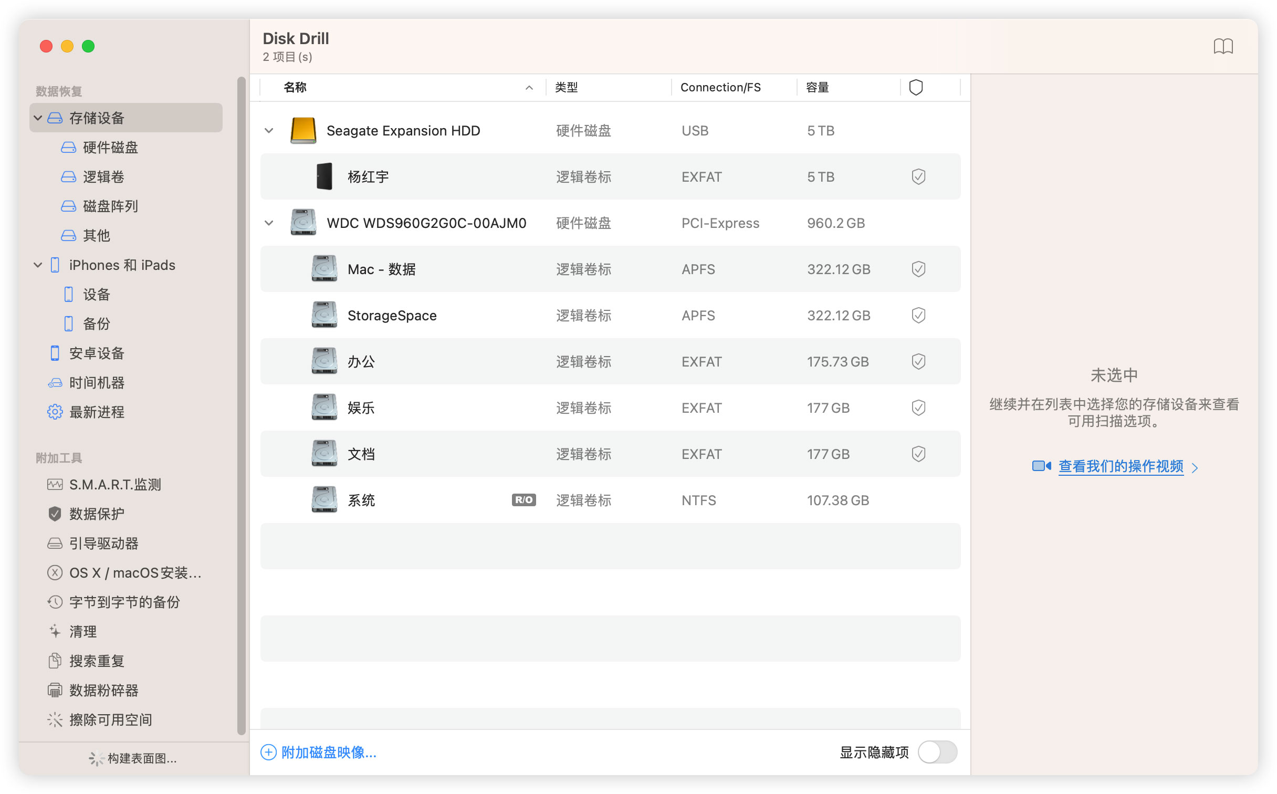This screenshot has width=1277, height=794.
Task: Reverse sort order via 名称 column arrow
Action: (529, 88)
